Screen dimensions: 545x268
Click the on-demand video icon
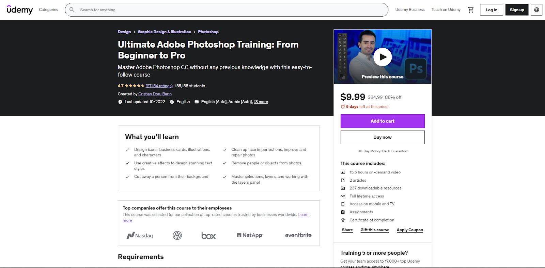pos(343,172)
